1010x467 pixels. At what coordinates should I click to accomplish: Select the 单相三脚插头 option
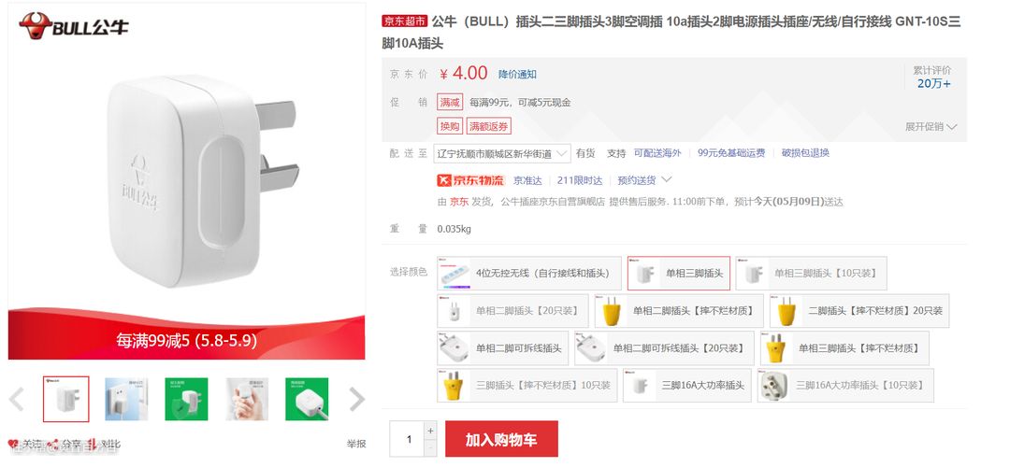click(679, 274)
